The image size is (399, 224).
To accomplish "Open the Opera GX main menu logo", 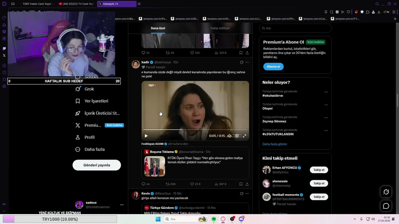I will pos(4,4).
